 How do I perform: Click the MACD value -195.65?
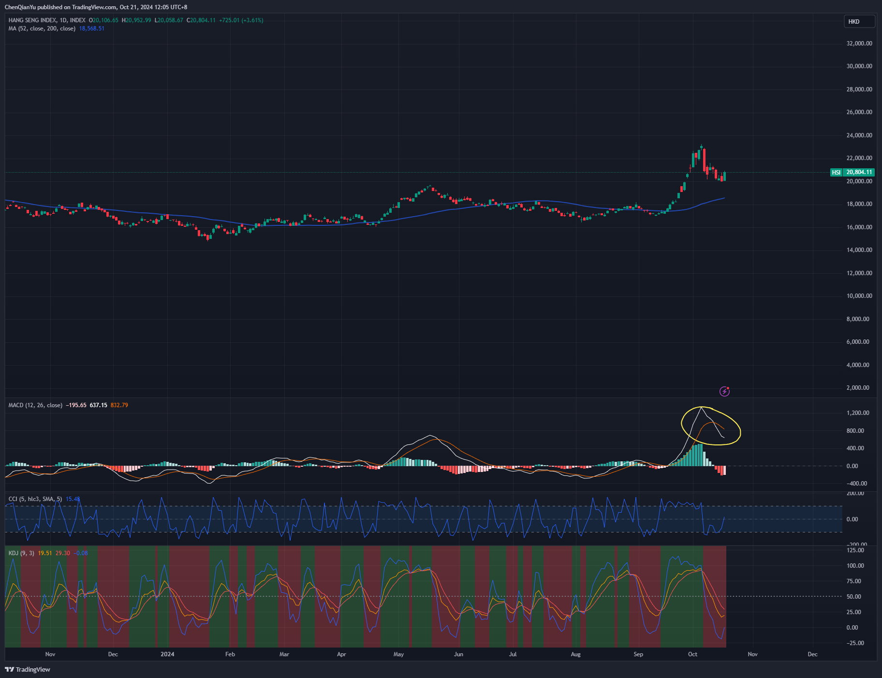coord(76,405)
